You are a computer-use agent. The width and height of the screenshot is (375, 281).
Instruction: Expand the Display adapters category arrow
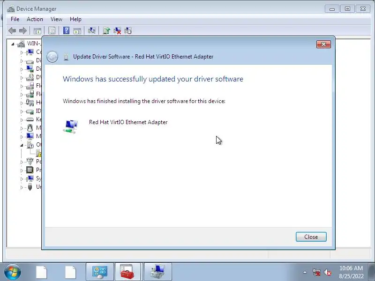coord(22,69)
